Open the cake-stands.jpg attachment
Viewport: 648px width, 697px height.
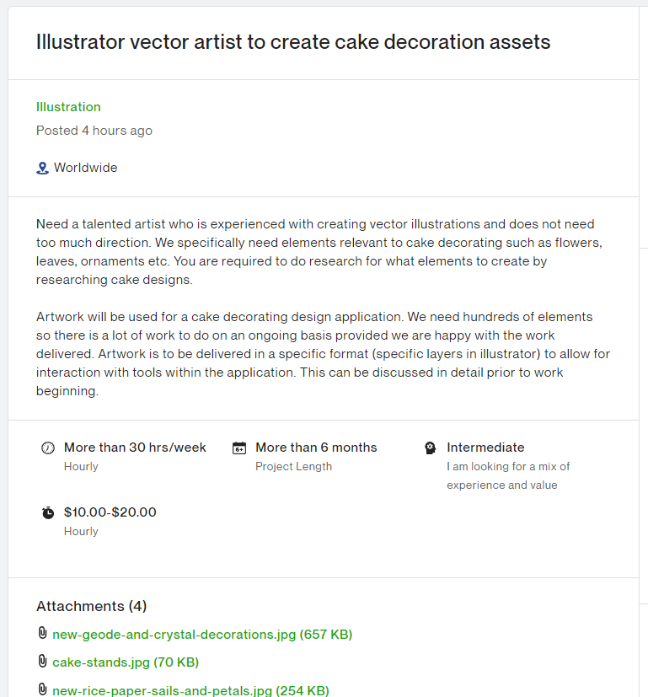[126, 662]
